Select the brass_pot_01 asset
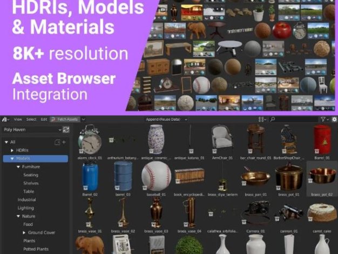Image resolution: width=338 pixels, height=254 pixels. click(289, 179)
